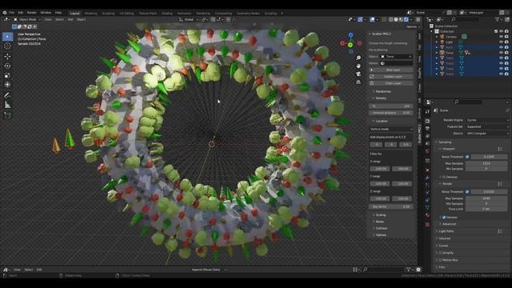
Task: Switch to the Modeling workspace tab
Action: tap(90, 14)
